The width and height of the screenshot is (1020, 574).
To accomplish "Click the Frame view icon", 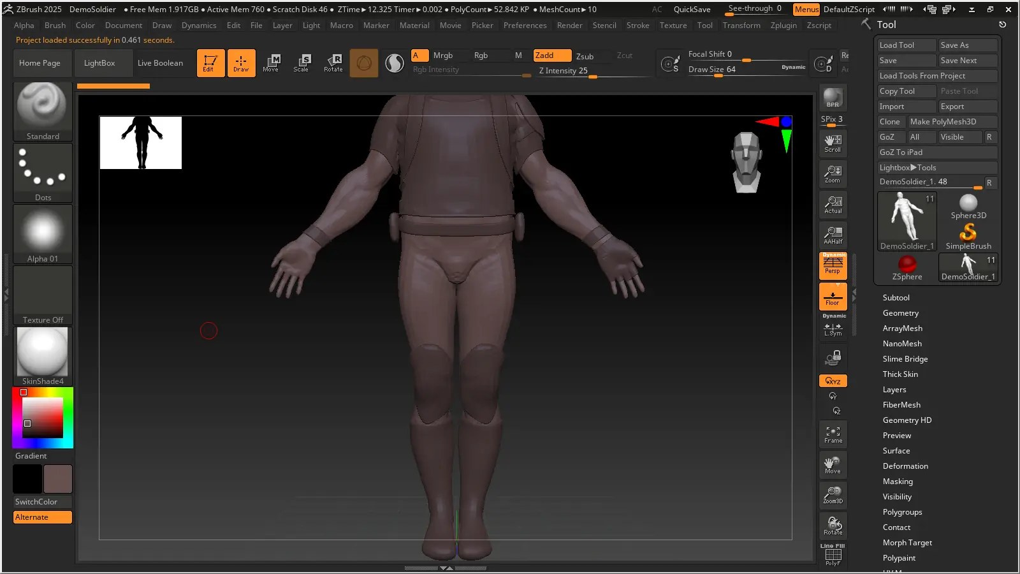I will pos(833,435).
